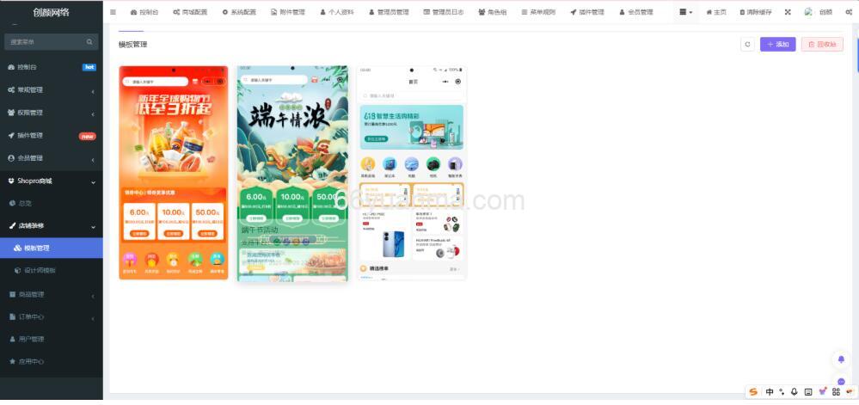Open the 菜单规则 top tab
This screenshot has width=859, height=405.
pyautogui.click(x=538, y=12)
